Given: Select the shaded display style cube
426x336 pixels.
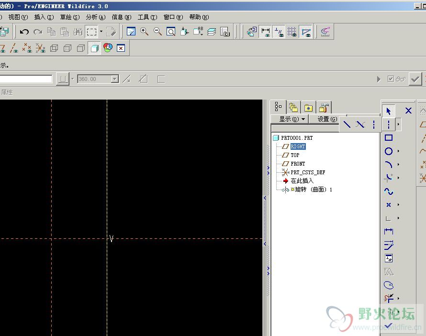Looking at the screenshot, I should point(94,48).
